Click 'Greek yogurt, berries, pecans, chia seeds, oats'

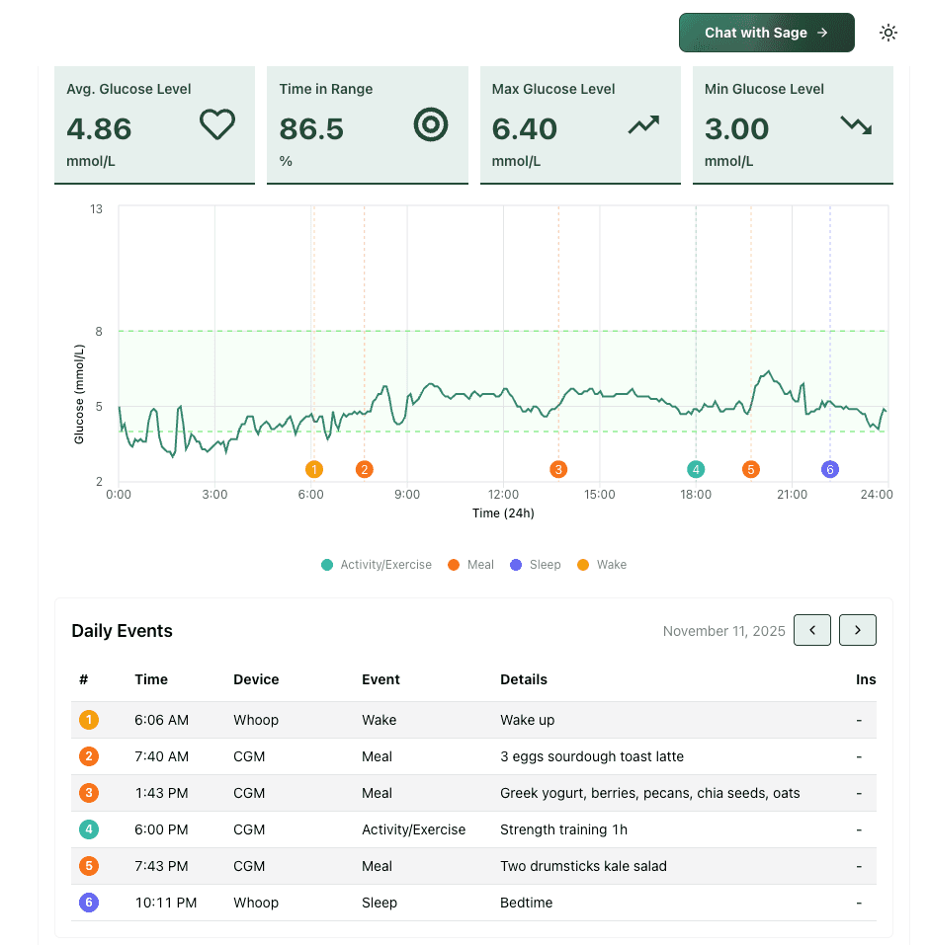click(x=649, y=793)
